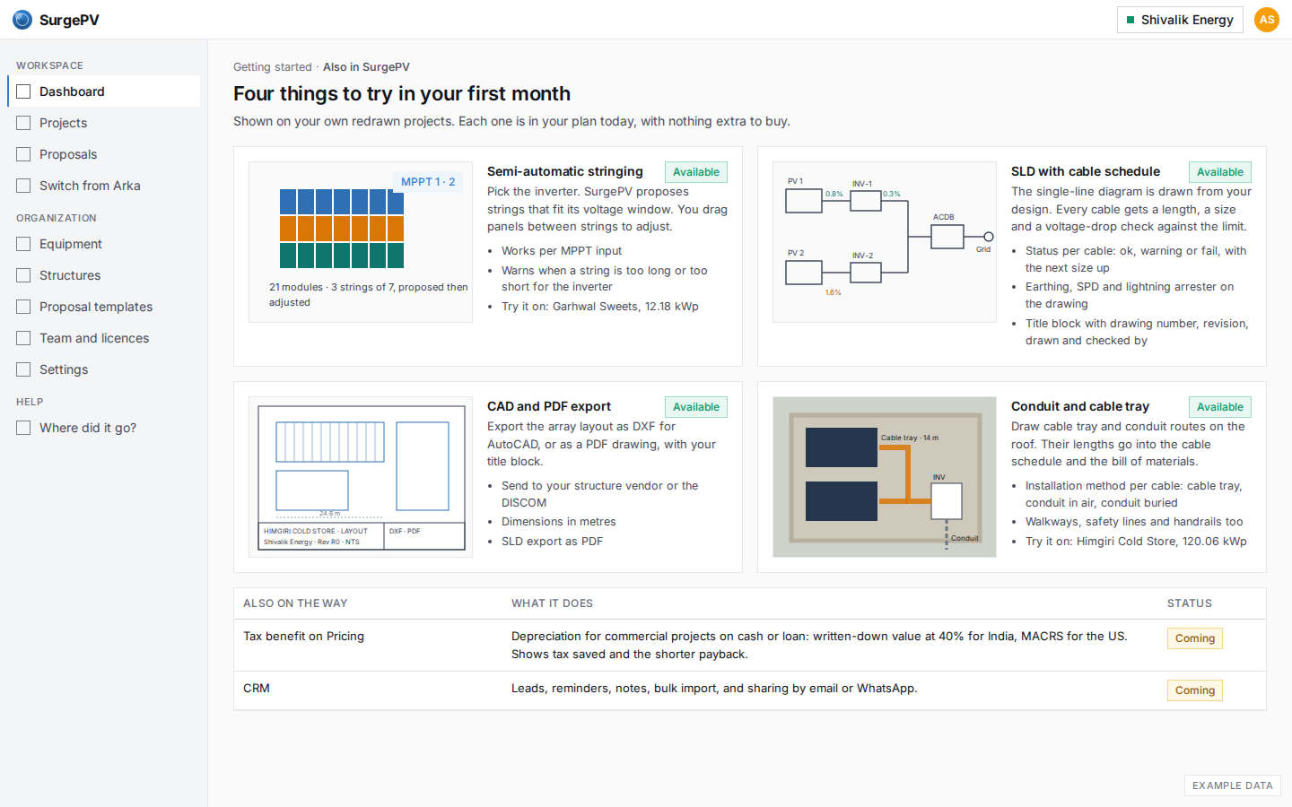Click the Coming badge in the CRM row

point(1195,690)
